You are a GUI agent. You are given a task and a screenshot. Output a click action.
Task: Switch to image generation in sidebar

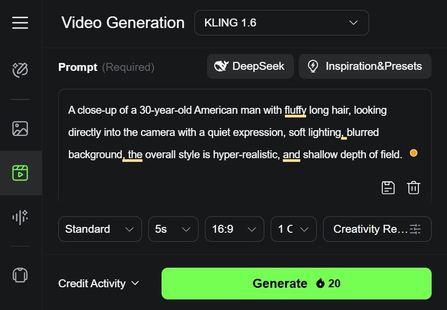point(20,129)
